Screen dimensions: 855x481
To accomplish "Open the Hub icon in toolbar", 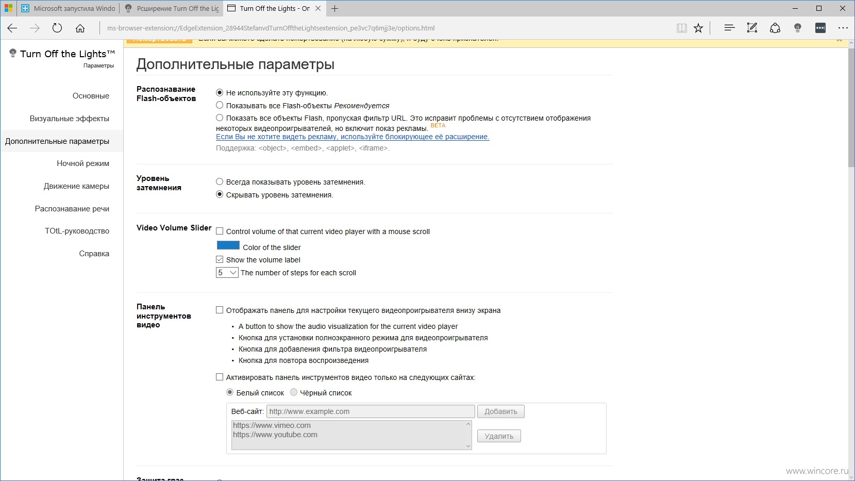I will click(x=729, y=28).
